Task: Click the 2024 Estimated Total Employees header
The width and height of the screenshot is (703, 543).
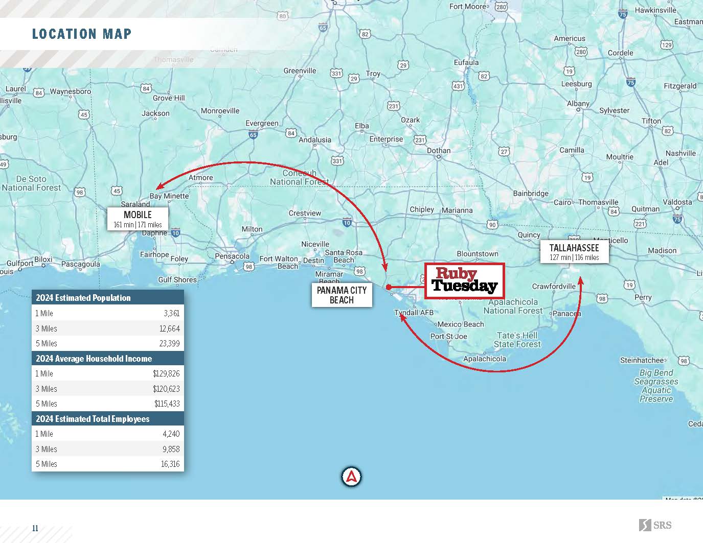Action: 108,419
